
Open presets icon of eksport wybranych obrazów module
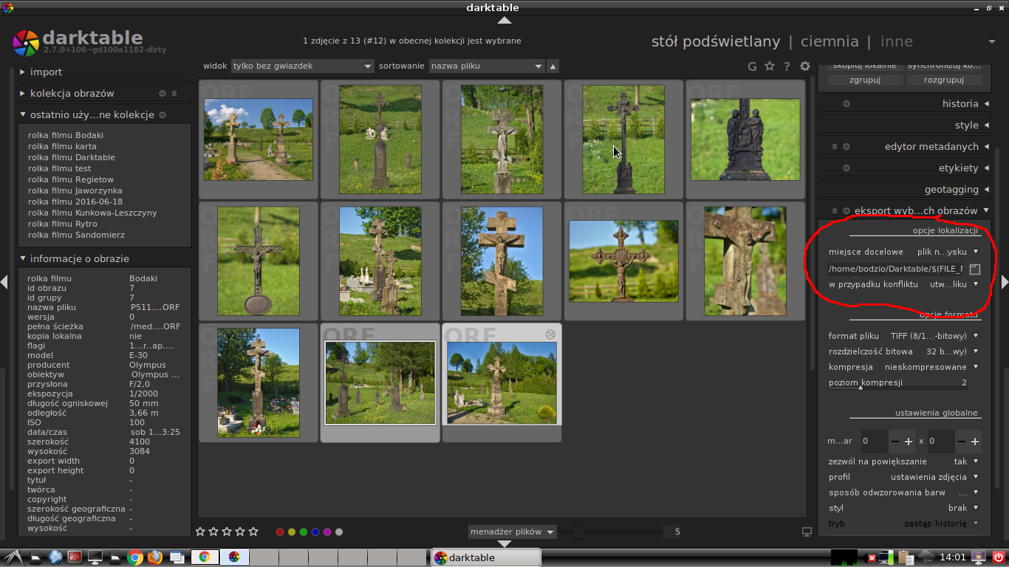coord(835,211)
